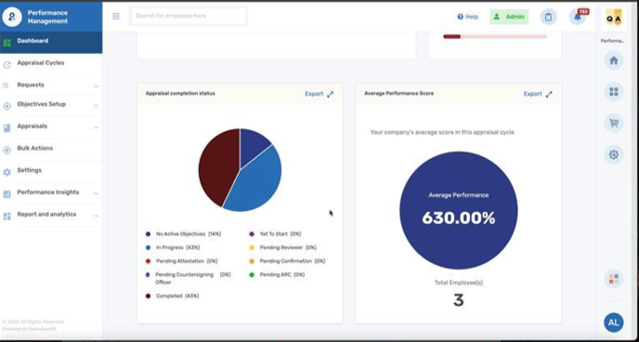Click the Appraisal Cycles clock icon
The width and height of the screenshot is (639, 342).
pyautogui.click(x=7, y=65)
